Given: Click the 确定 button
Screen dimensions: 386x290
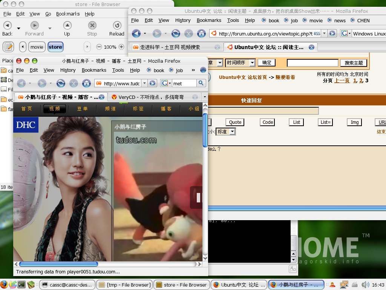Looking at the screenshot, I should tap(267, 63).
